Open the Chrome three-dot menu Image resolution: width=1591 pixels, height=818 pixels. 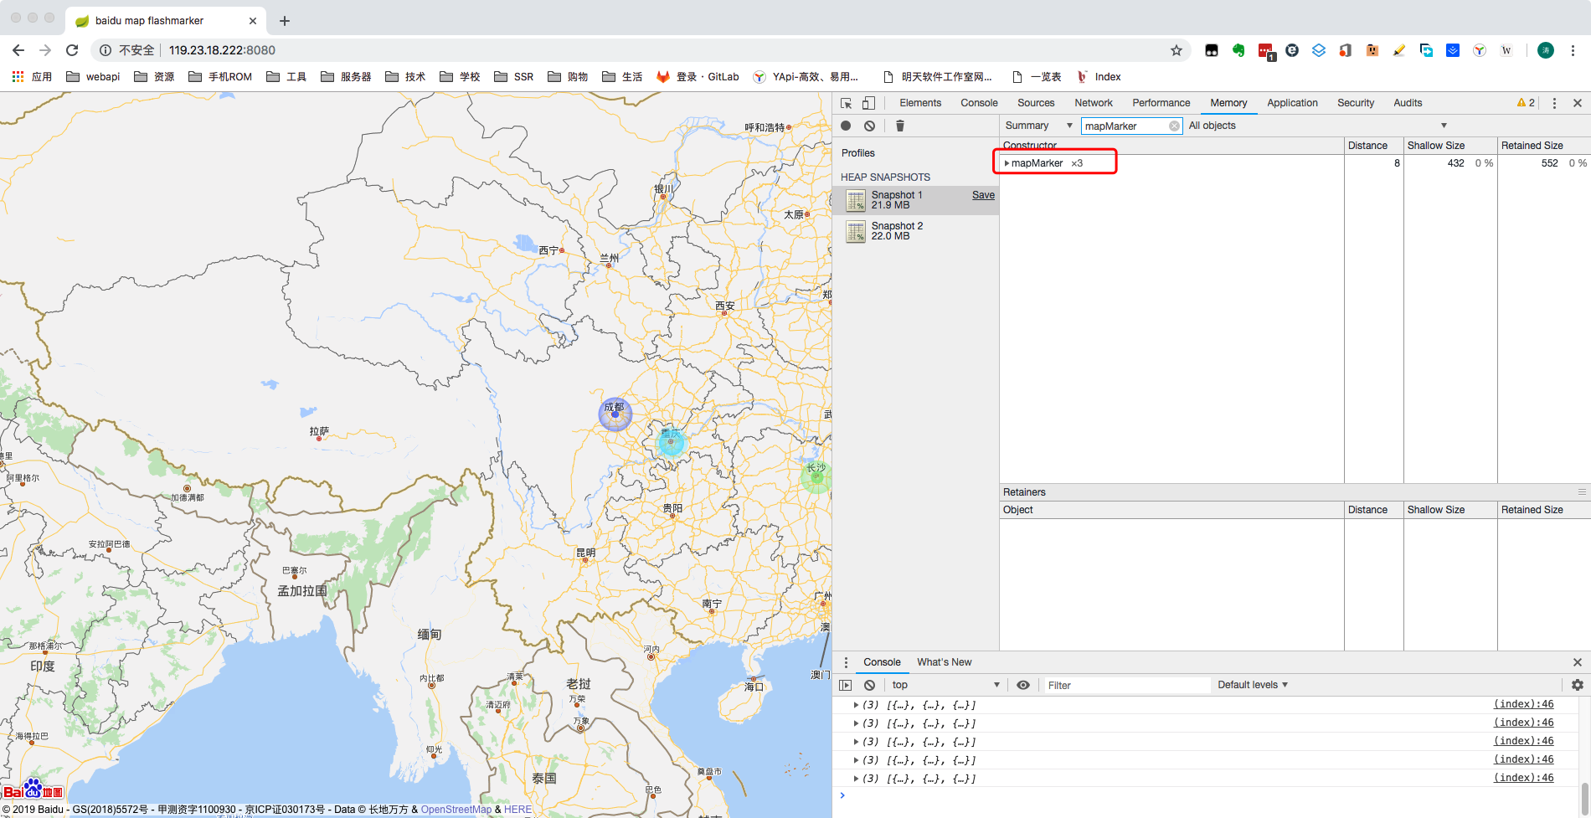pyautogui.click(x=1573, y=50)
